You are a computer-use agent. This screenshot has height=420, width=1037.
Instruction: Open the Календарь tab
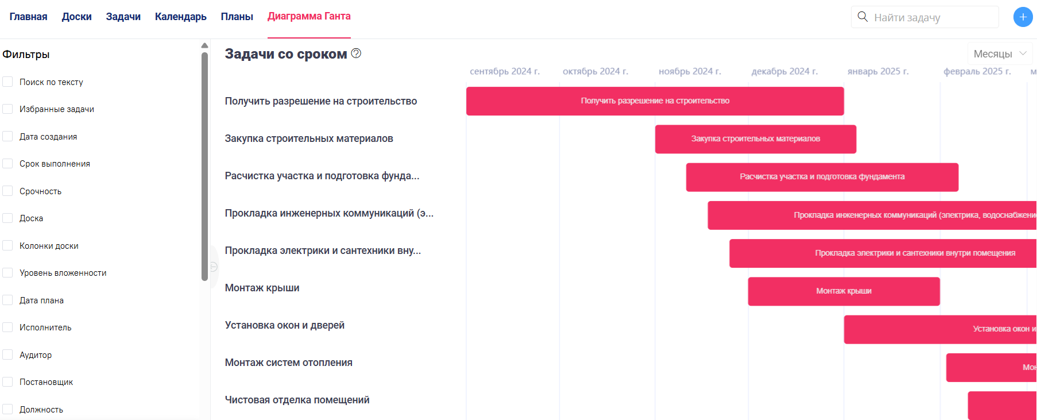pyautogui.click(x=180, y=17)
